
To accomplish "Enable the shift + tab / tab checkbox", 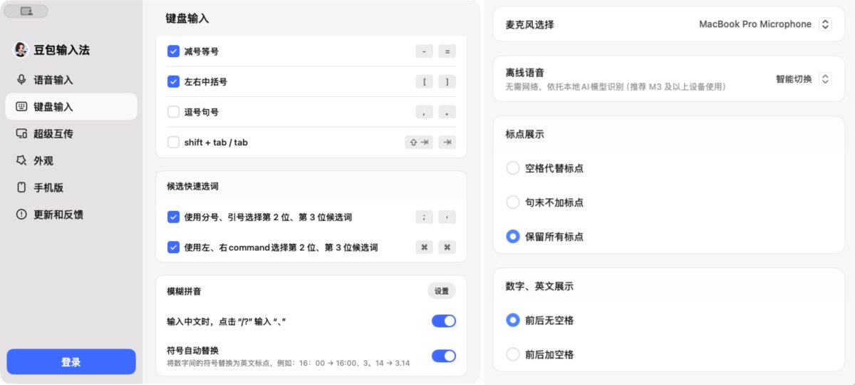I will pos(173,142).
